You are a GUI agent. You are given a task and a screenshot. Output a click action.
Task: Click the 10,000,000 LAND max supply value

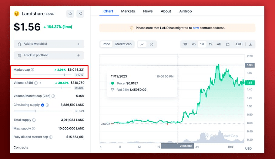(x=71, y=129)
